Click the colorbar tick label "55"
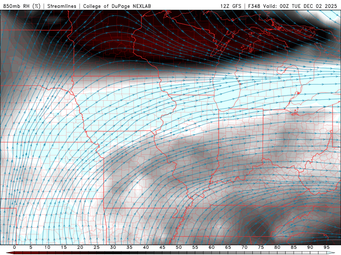The image size is (341, 255). (195, 247)
